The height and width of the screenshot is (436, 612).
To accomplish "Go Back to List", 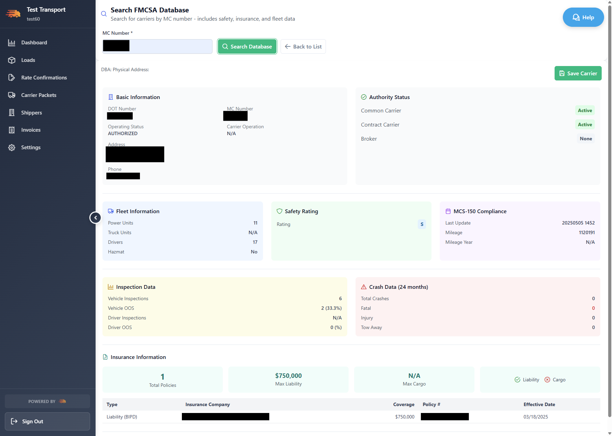I will (303, 46).
